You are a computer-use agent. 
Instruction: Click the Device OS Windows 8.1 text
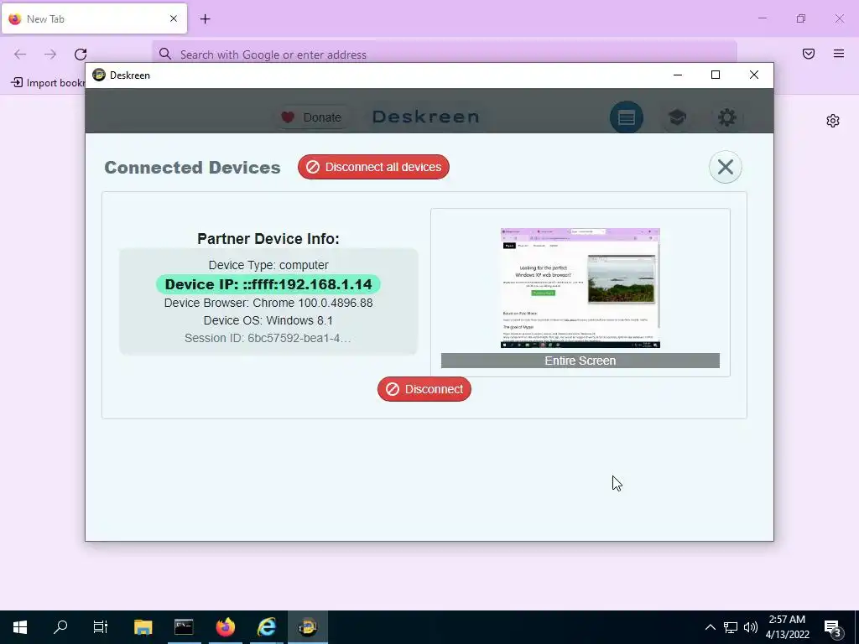pyautogui.click(x=268, y=320)
